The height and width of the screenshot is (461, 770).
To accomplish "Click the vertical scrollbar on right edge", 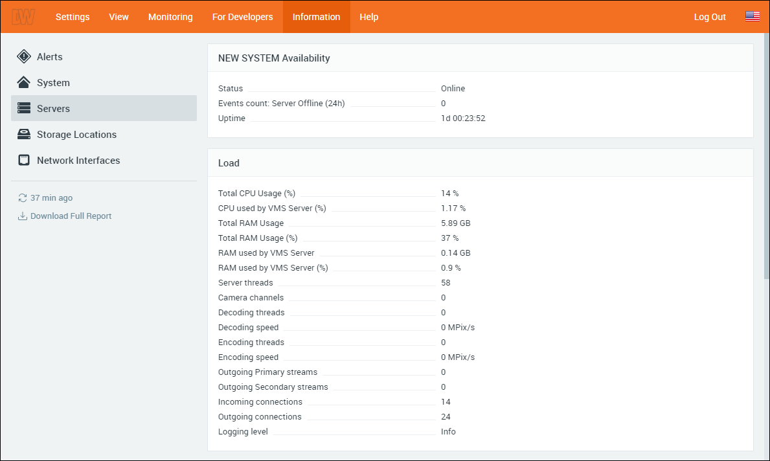I will tap(766, 162).
